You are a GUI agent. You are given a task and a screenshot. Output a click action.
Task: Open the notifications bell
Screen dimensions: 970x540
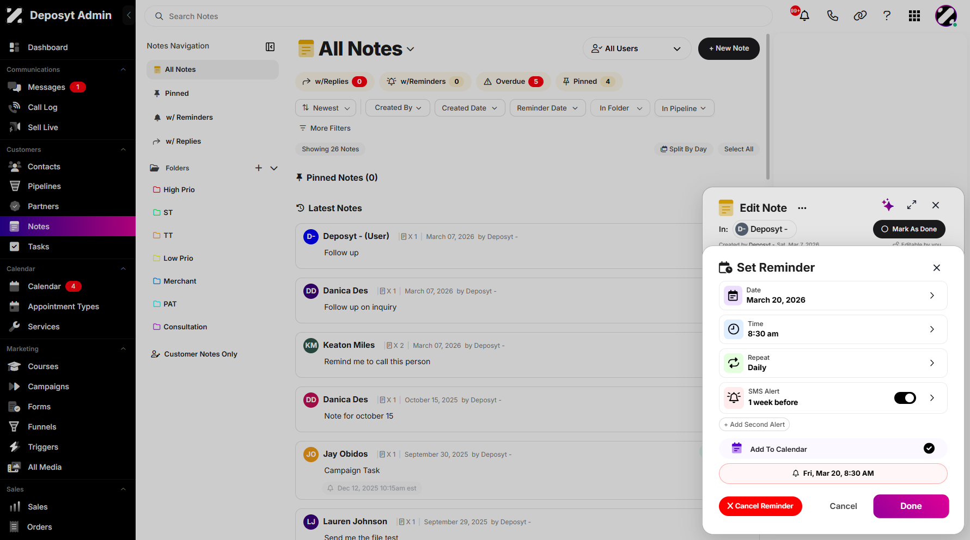804,16
